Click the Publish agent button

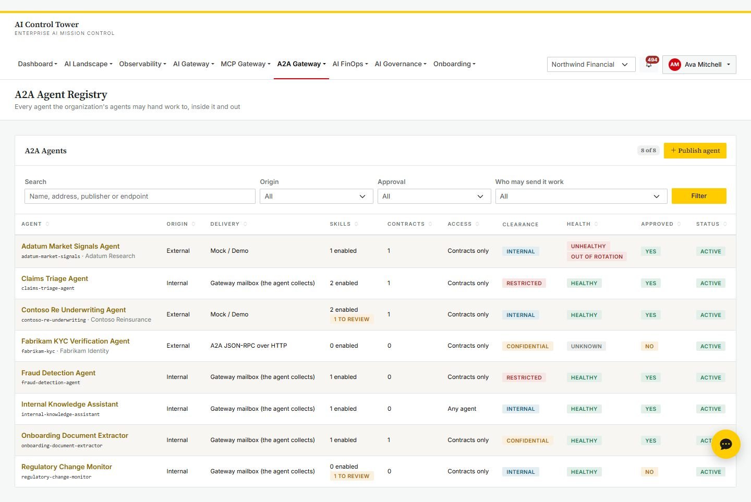[x=695, y=151]
